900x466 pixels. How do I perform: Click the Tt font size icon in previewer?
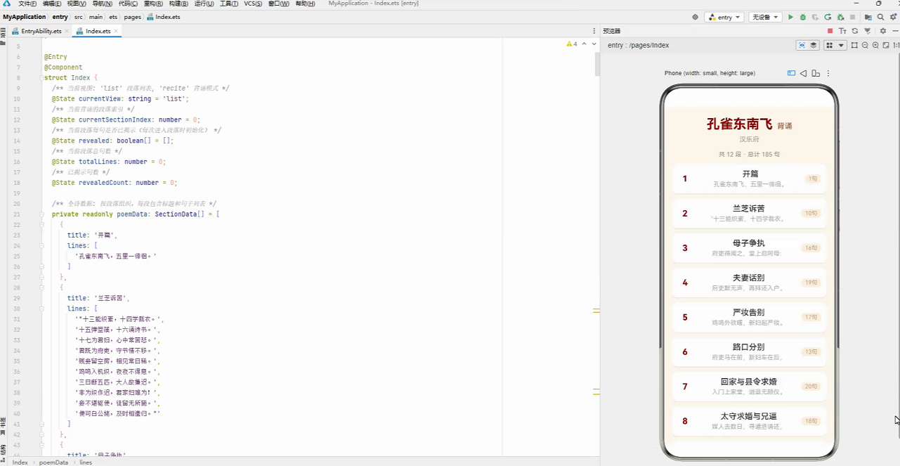pos(842,31)
